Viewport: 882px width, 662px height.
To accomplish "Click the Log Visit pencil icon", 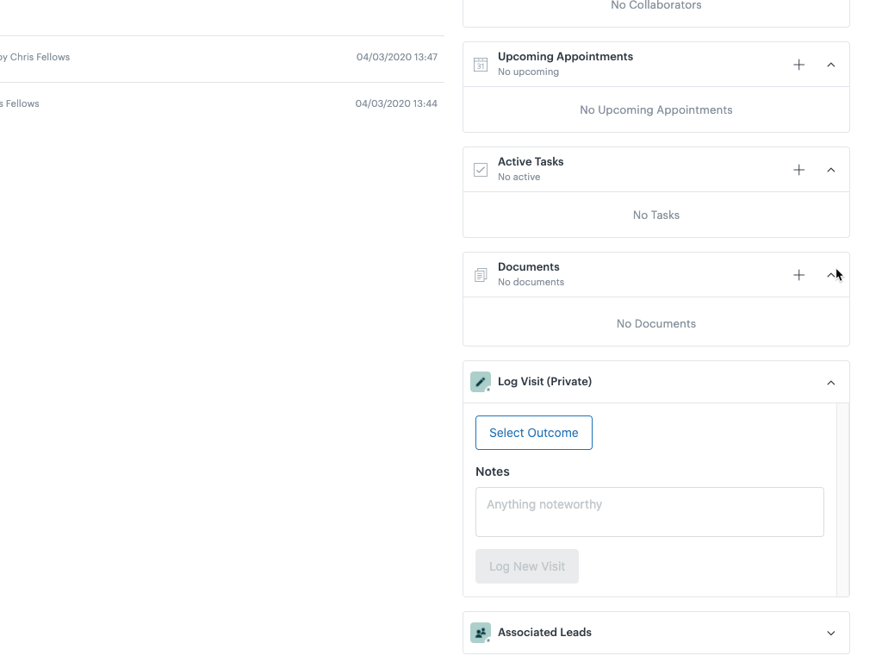I will coord(481,381).
